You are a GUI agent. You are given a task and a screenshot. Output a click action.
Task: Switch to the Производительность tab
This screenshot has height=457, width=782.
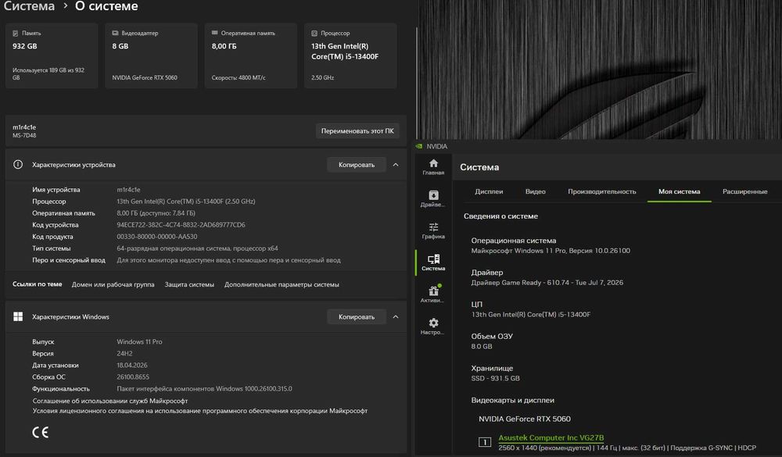tap(602, 191)
